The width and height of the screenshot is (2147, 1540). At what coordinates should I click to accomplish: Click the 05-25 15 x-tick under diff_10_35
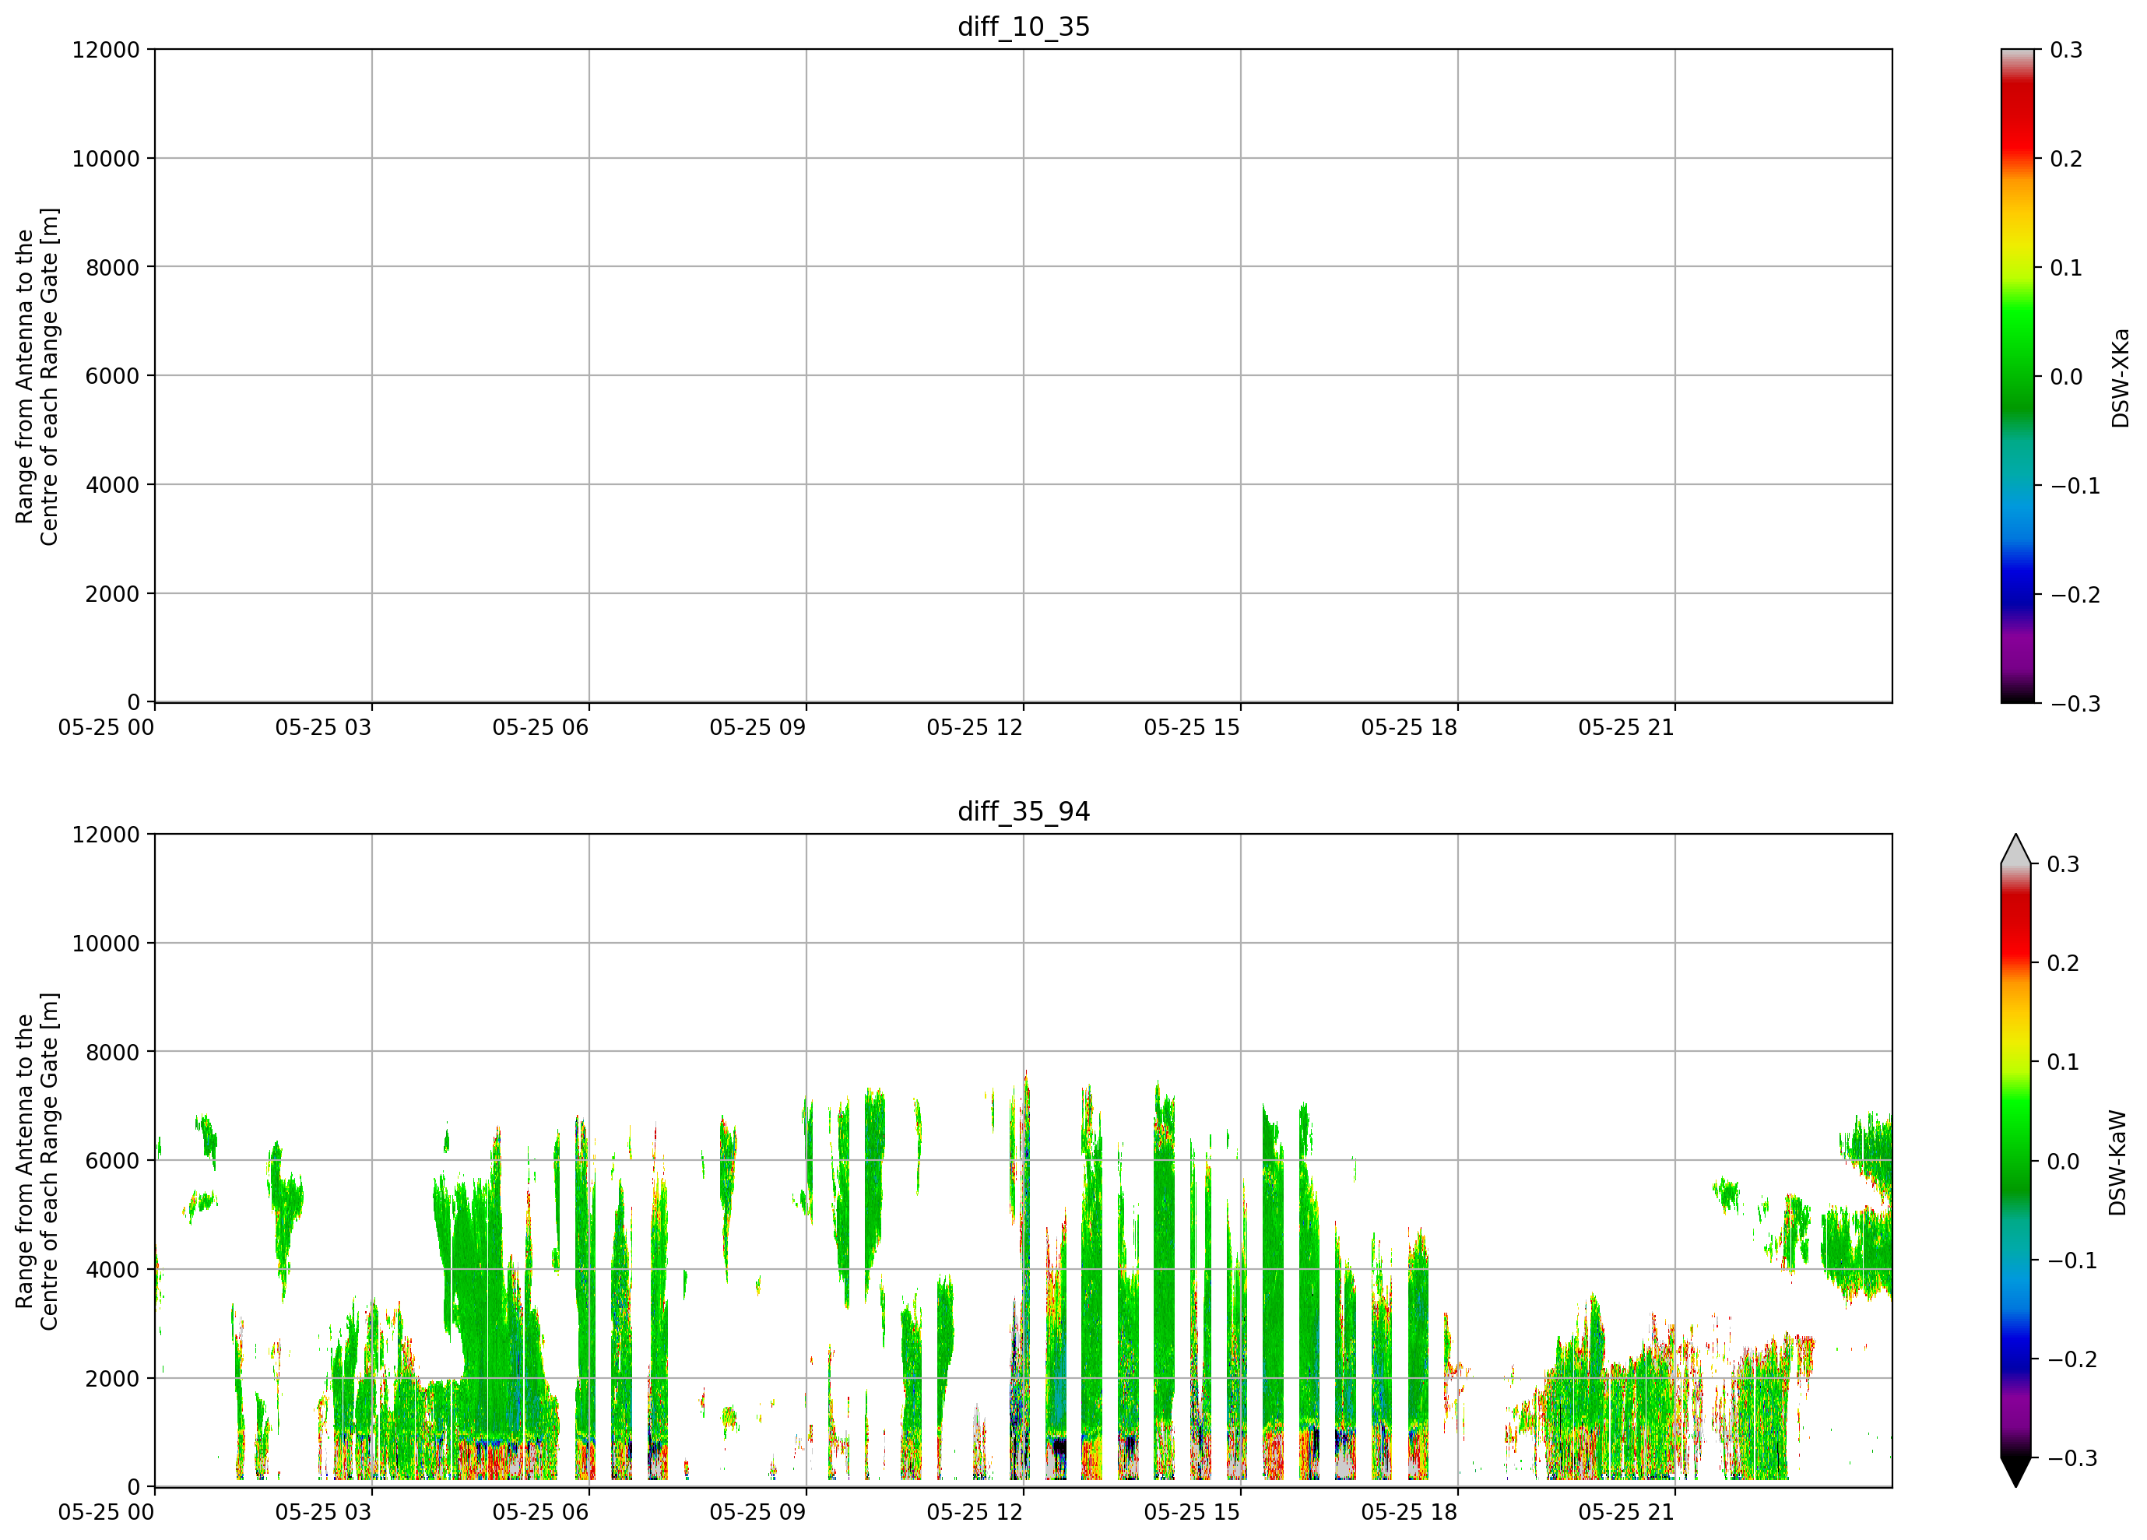pyautogui.click(x=1192, y=727)
